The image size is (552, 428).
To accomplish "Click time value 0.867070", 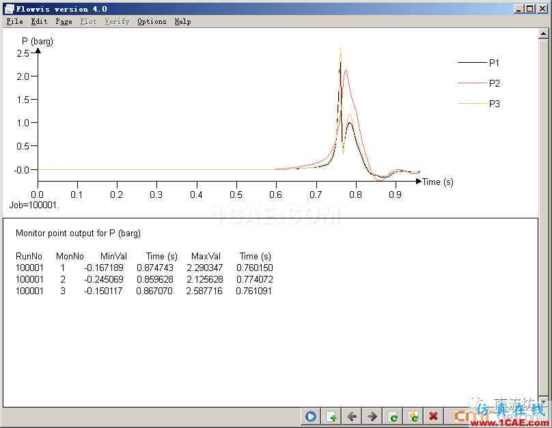I will coord(154,291).
